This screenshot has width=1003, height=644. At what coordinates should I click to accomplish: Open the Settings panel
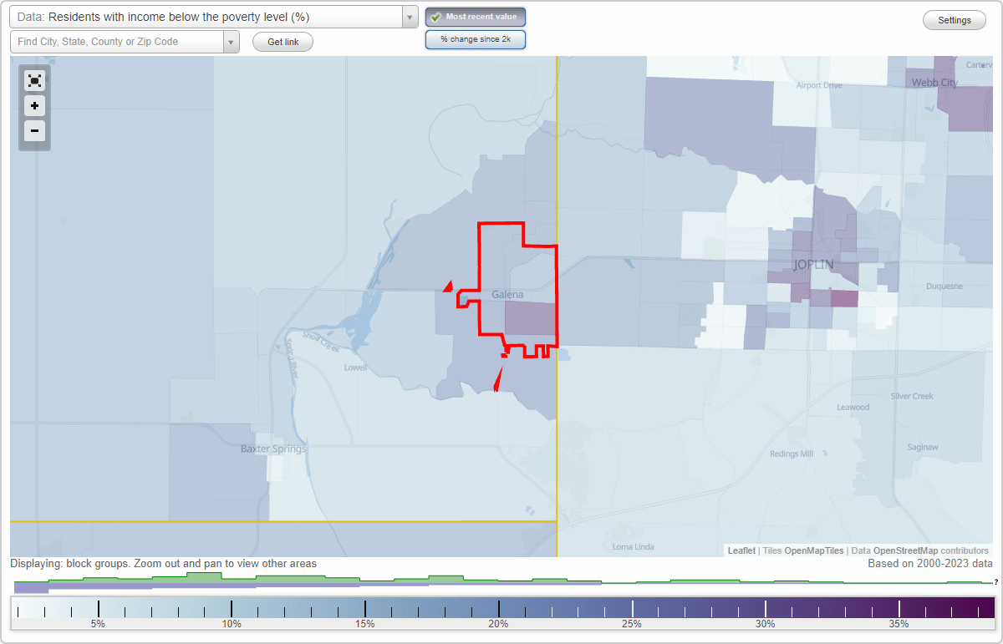pyautogui.click(x=954, y=19)
